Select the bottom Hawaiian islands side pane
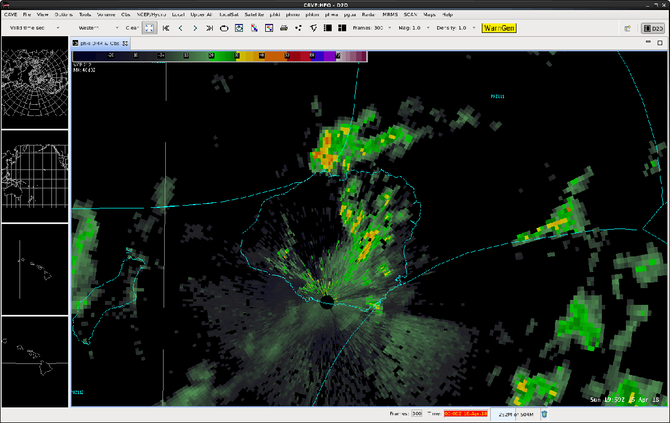The width and height of the screenshot is (670, 423). coord(35,362)
